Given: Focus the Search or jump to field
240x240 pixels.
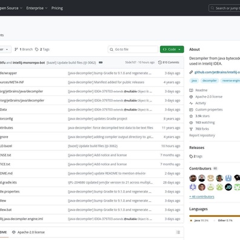Looking at the screenshot, I should 224,8.
